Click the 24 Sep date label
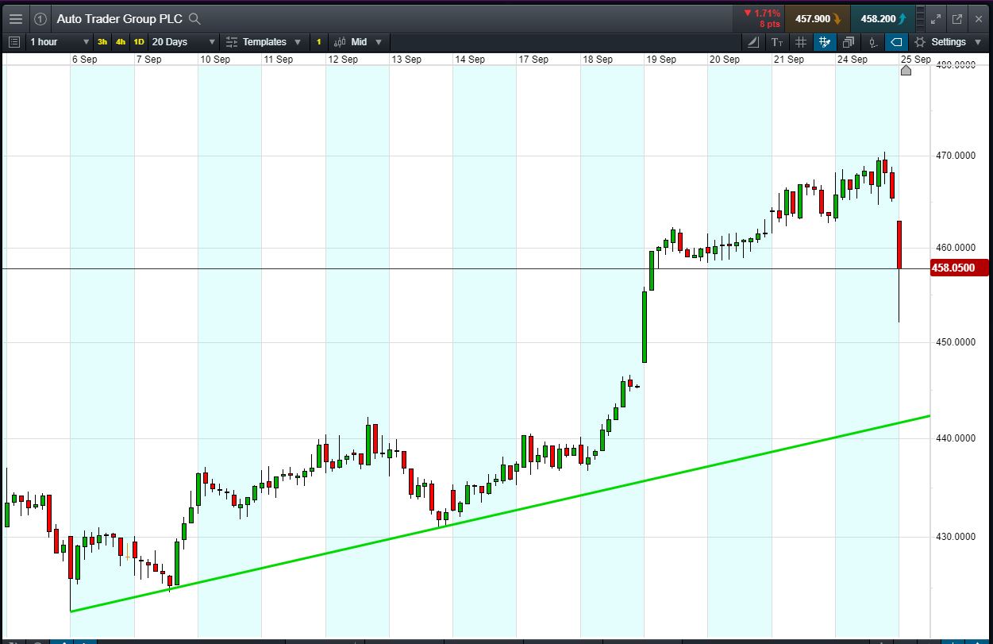This screenshot has width=993, height=644. (x=853, y=59)
